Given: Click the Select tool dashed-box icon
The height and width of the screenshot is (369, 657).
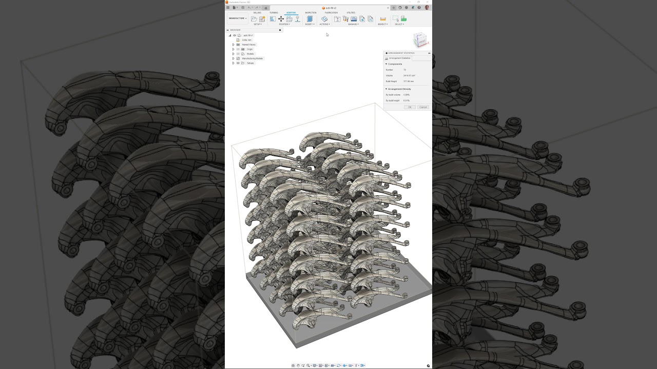Looking at the screenshot, I should pyautogui.click(x=395, y=18).
